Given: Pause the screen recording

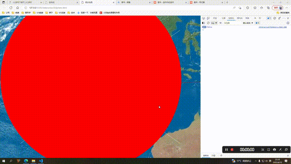Looking at the screenshot, I should (x=226, y=150).
